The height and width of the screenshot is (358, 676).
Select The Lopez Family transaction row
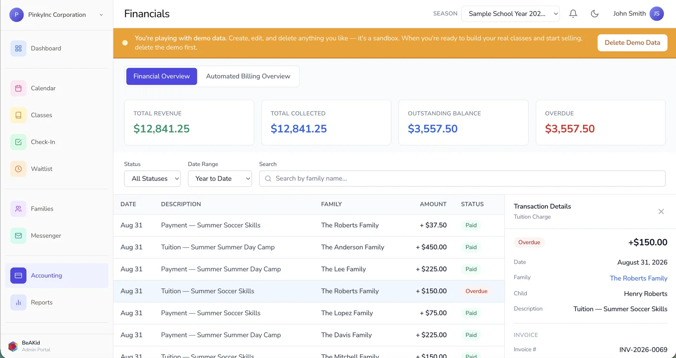(x=309, y=313)
